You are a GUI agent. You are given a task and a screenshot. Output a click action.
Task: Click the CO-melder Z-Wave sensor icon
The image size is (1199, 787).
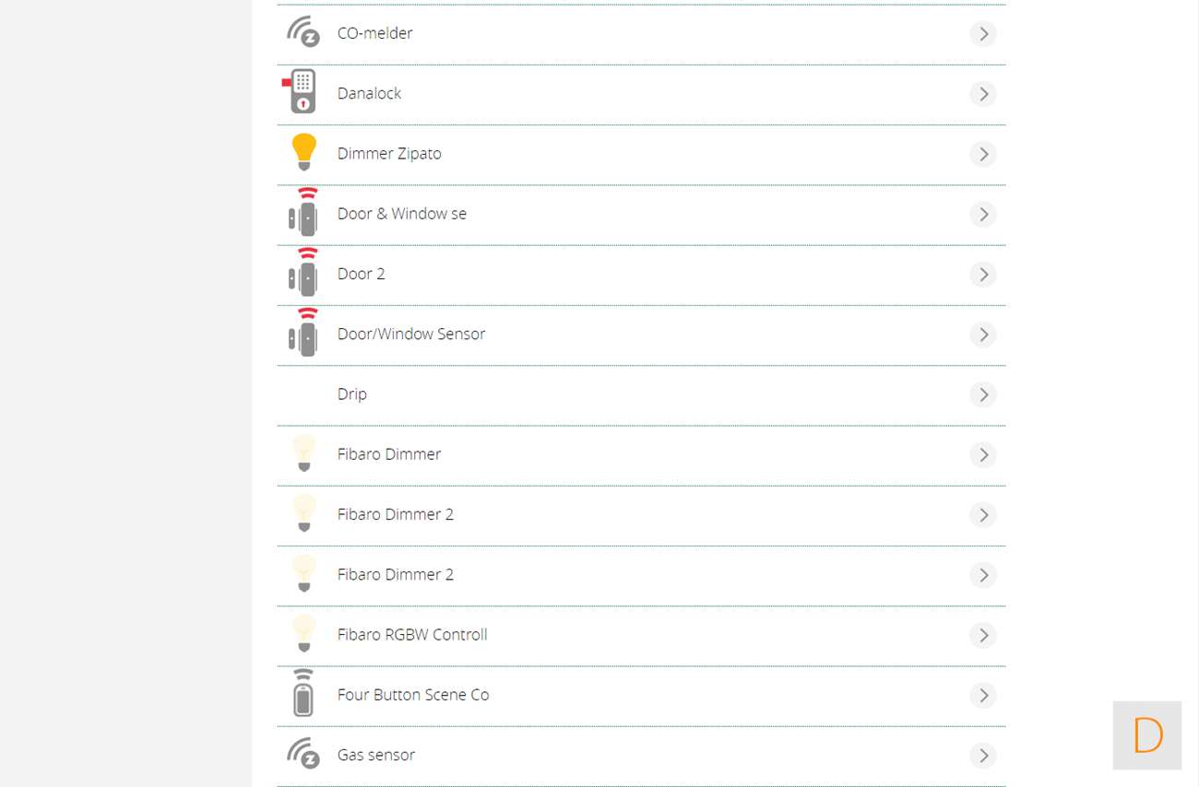[303, 33]
